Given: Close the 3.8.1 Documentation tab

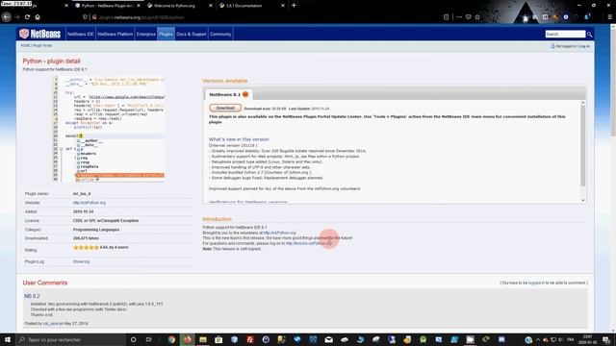Looking at the screenshot, I should 283,6.
